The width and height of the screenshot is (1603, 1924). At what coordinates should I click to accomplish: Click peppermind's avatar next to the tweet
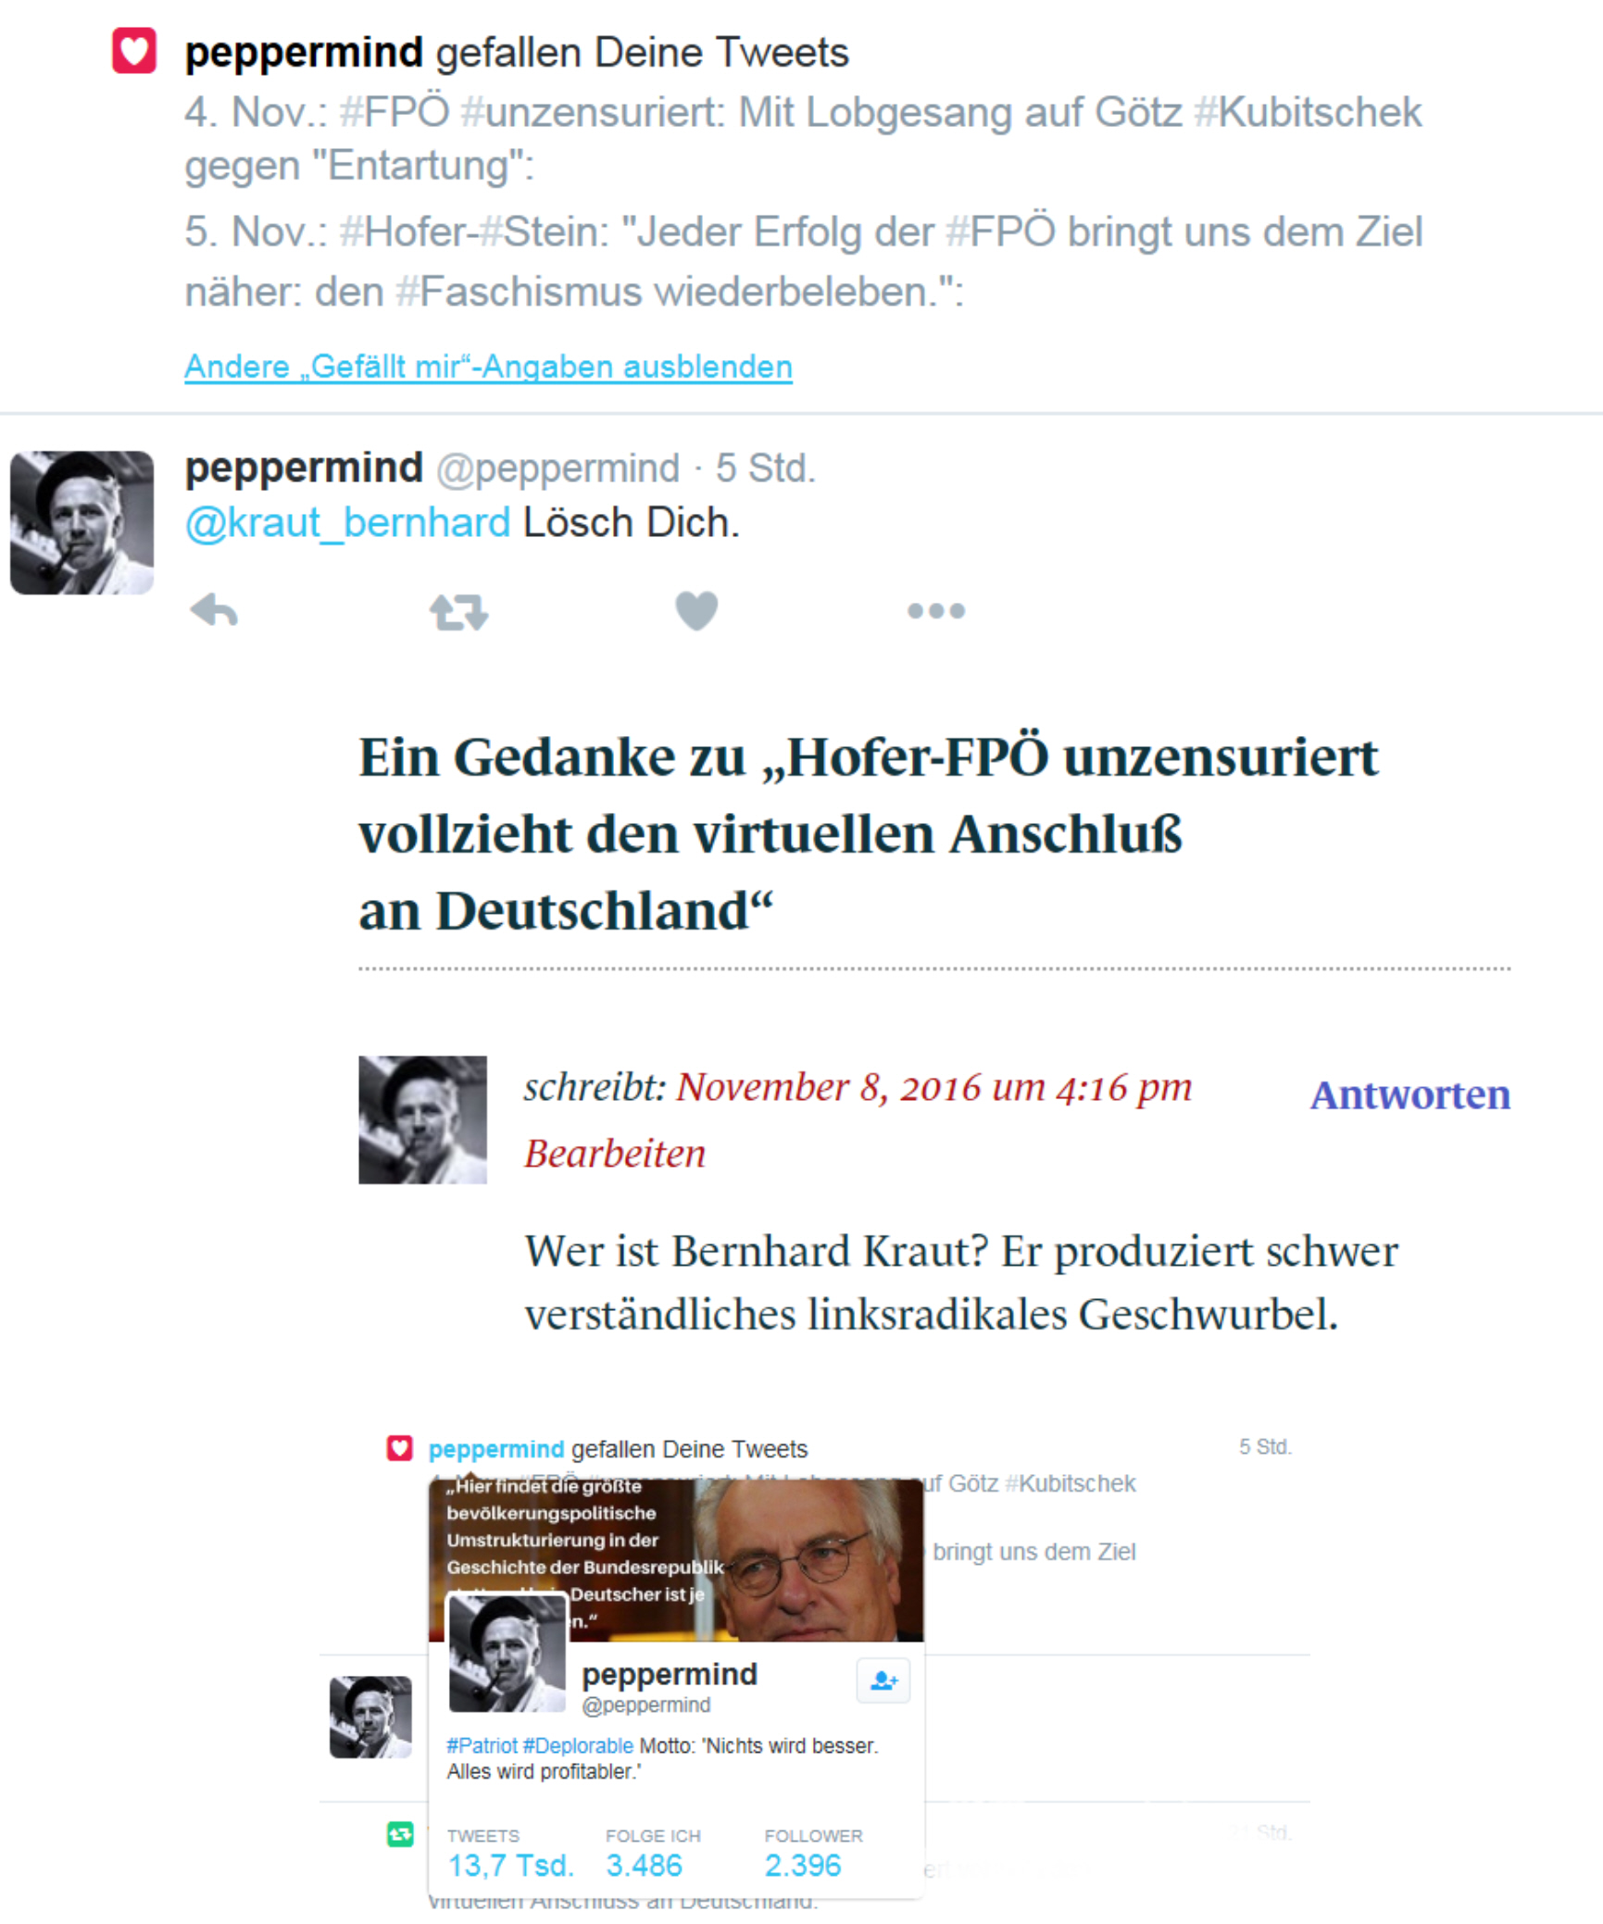tap(81, 522)
